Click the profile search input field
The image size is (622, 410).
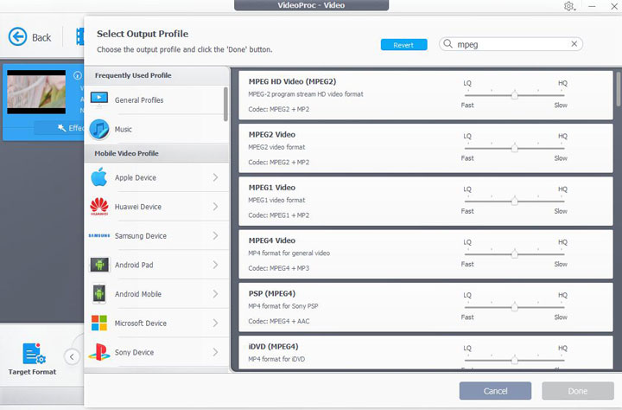coord(510,44)
